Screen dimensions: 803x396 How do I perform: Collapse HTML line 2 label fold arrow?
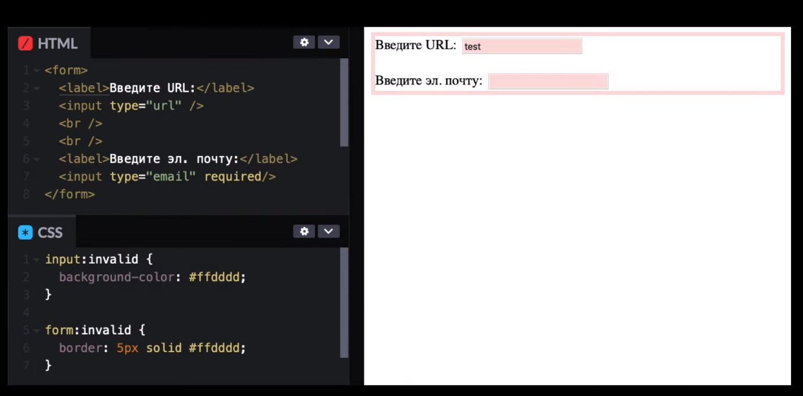coord(37,88)
